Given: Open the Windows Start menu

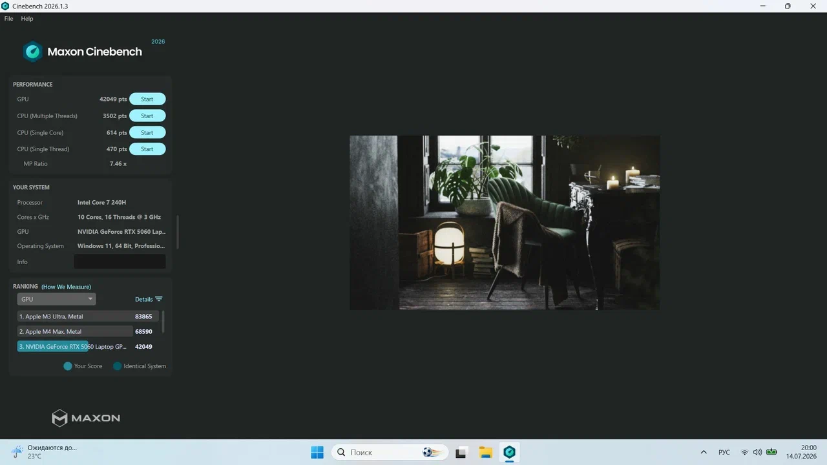Looking at the screenshot, I should click(x=317, y=452).
